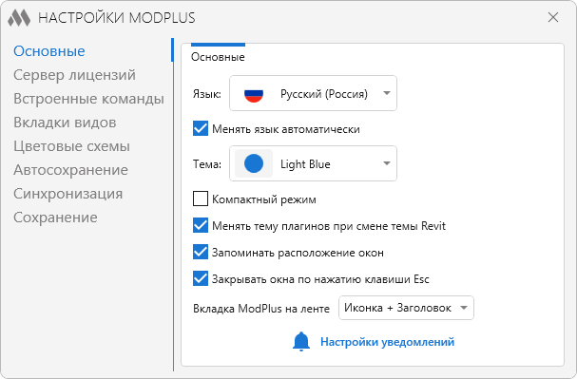Open 'Настройки уведомлений' link
Screen dimensions: 577x379
click(388, 342)
